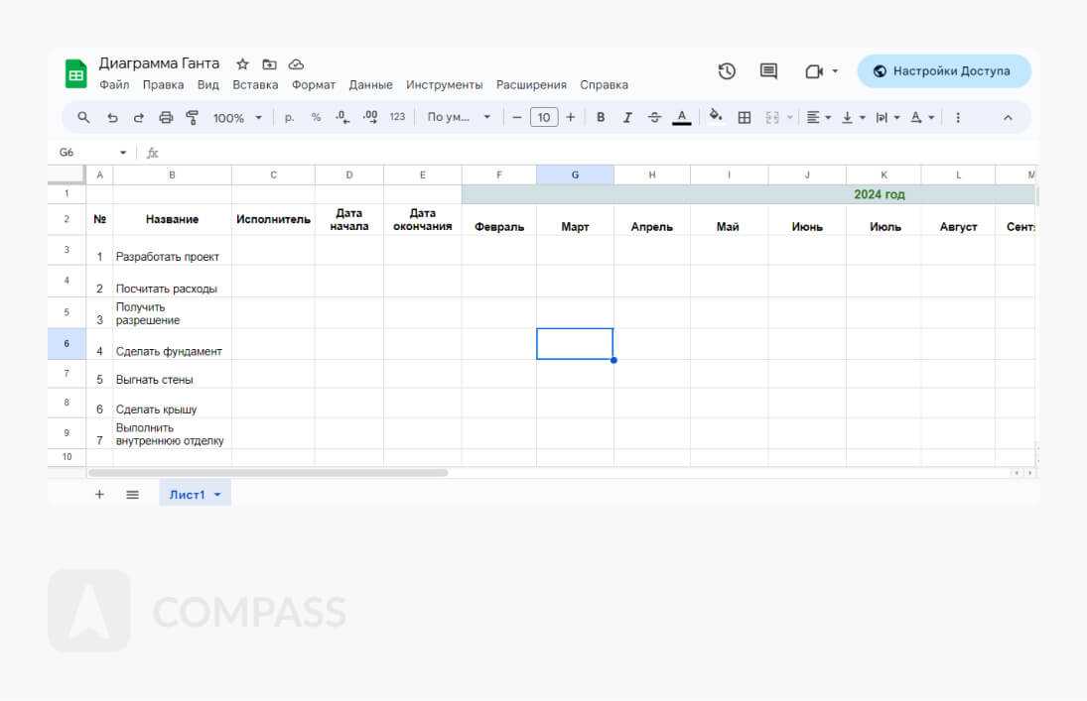
Task: Click the undo arrow in toolbar
Action: tap(112, 118)
